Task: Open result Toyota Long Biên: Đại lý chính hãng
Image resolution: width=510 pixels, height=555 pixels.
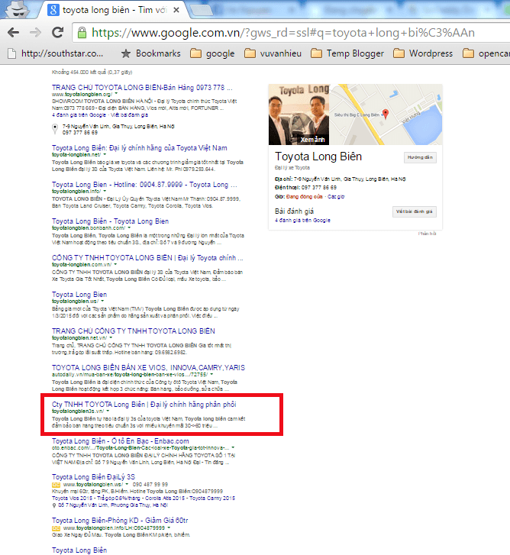Action: coord(140,148)
